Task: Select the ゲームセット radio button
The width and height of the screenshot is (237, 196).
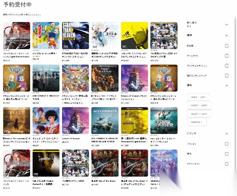Action: (226, 56)
